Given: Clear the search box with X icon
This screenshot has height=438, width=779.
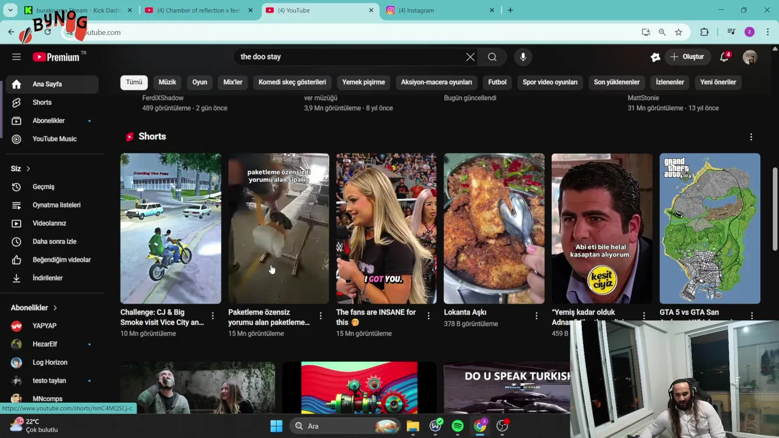Looking at the screenshot, I should tap(470, 57).
